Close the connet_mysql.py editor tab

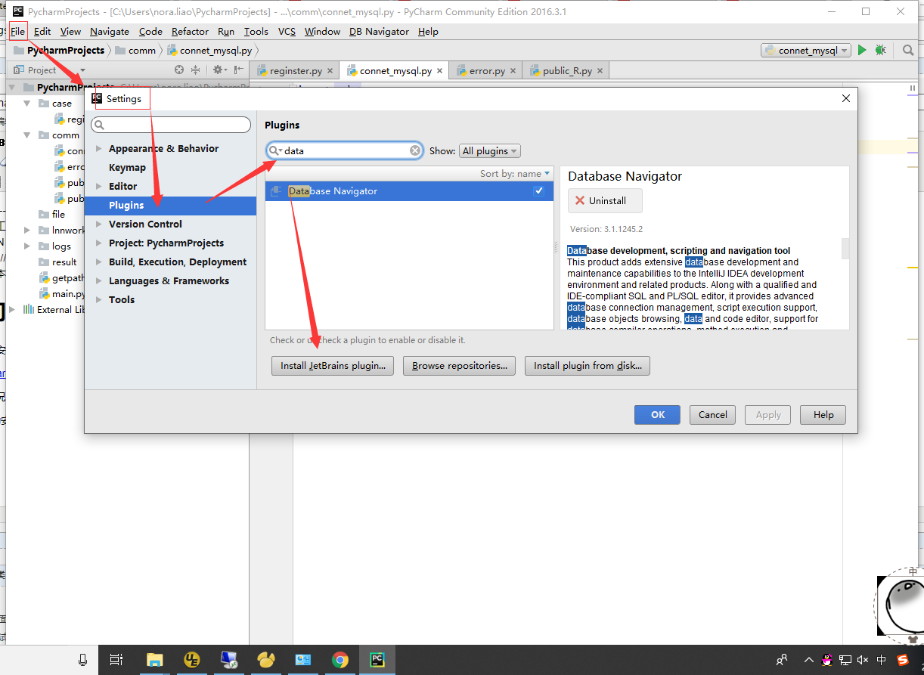(x=440, y=70)
